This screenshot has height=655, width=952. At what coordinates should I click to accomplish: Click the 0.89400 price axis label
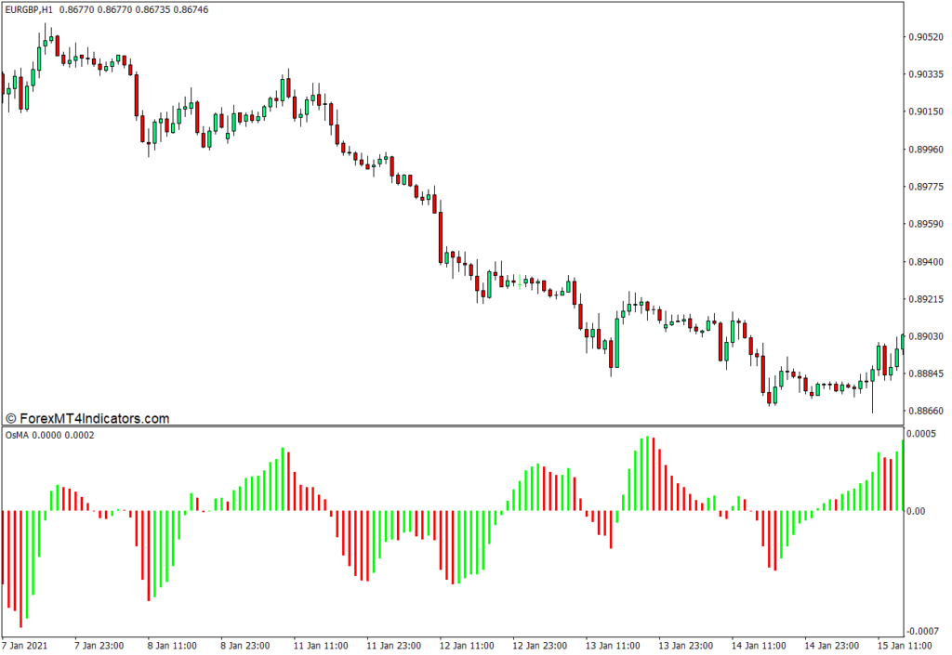926,262
